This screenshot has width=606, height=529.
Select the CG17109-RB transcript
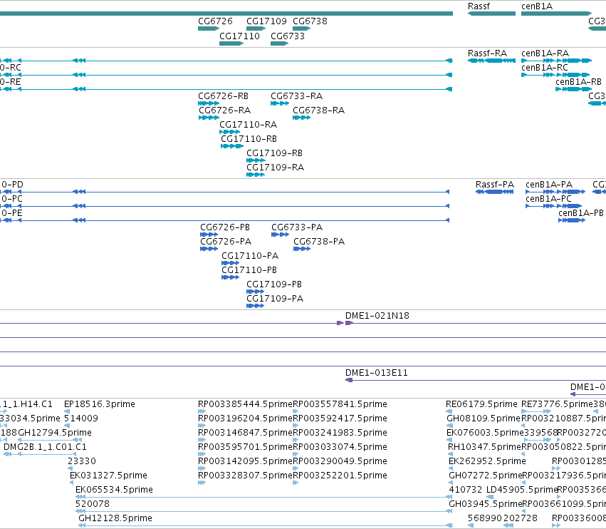click(256, 160)
